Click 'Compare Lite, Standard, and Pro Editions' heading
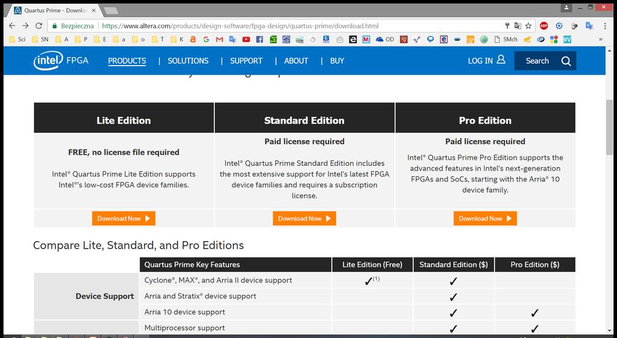This screenshot has height=338, width=617. [x=139, y=246]
